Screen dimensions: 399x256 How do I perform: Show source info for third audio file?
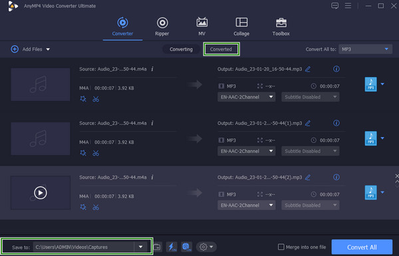[152, 178]
